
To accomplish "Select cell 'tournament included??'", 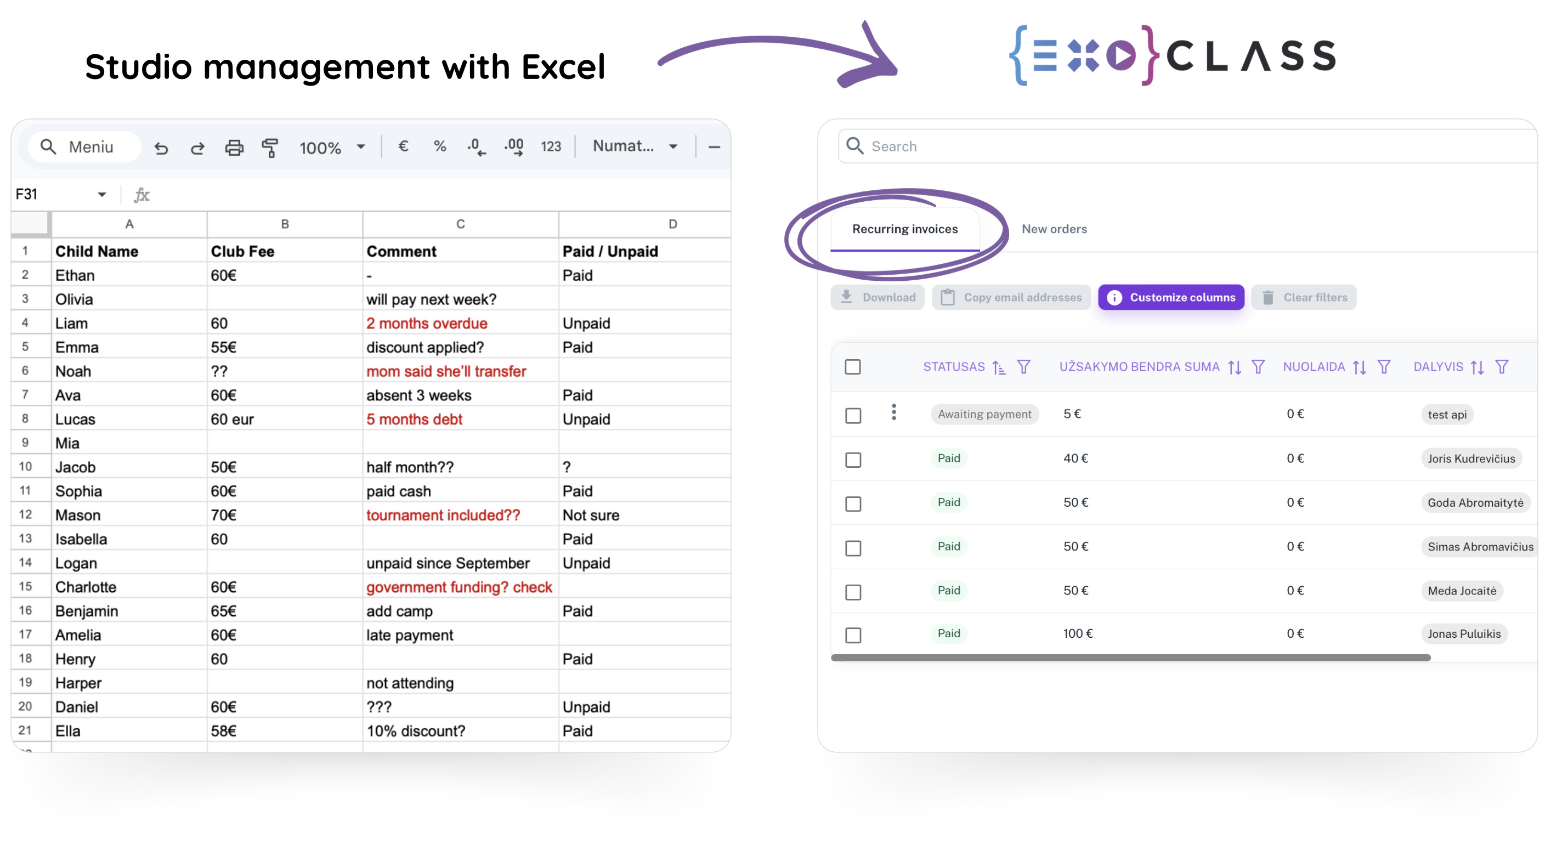I will pos(461,515).
